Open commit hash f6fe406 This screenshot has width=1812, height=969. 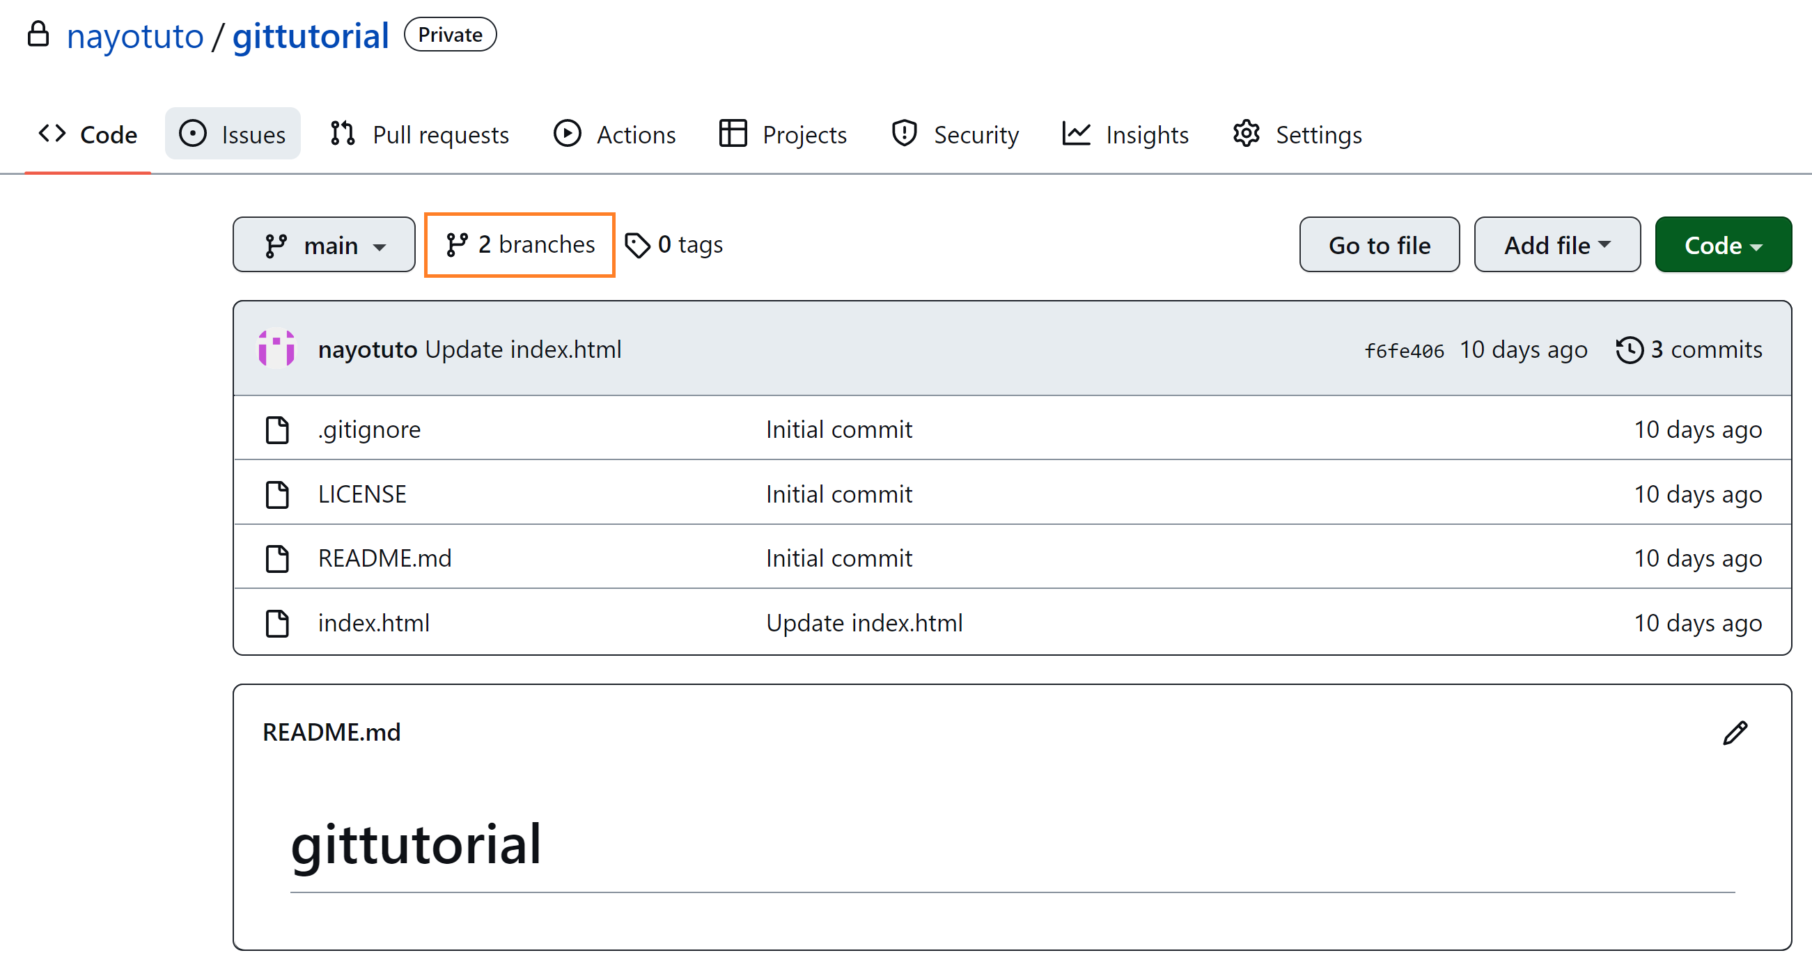tap(1404, 350)
